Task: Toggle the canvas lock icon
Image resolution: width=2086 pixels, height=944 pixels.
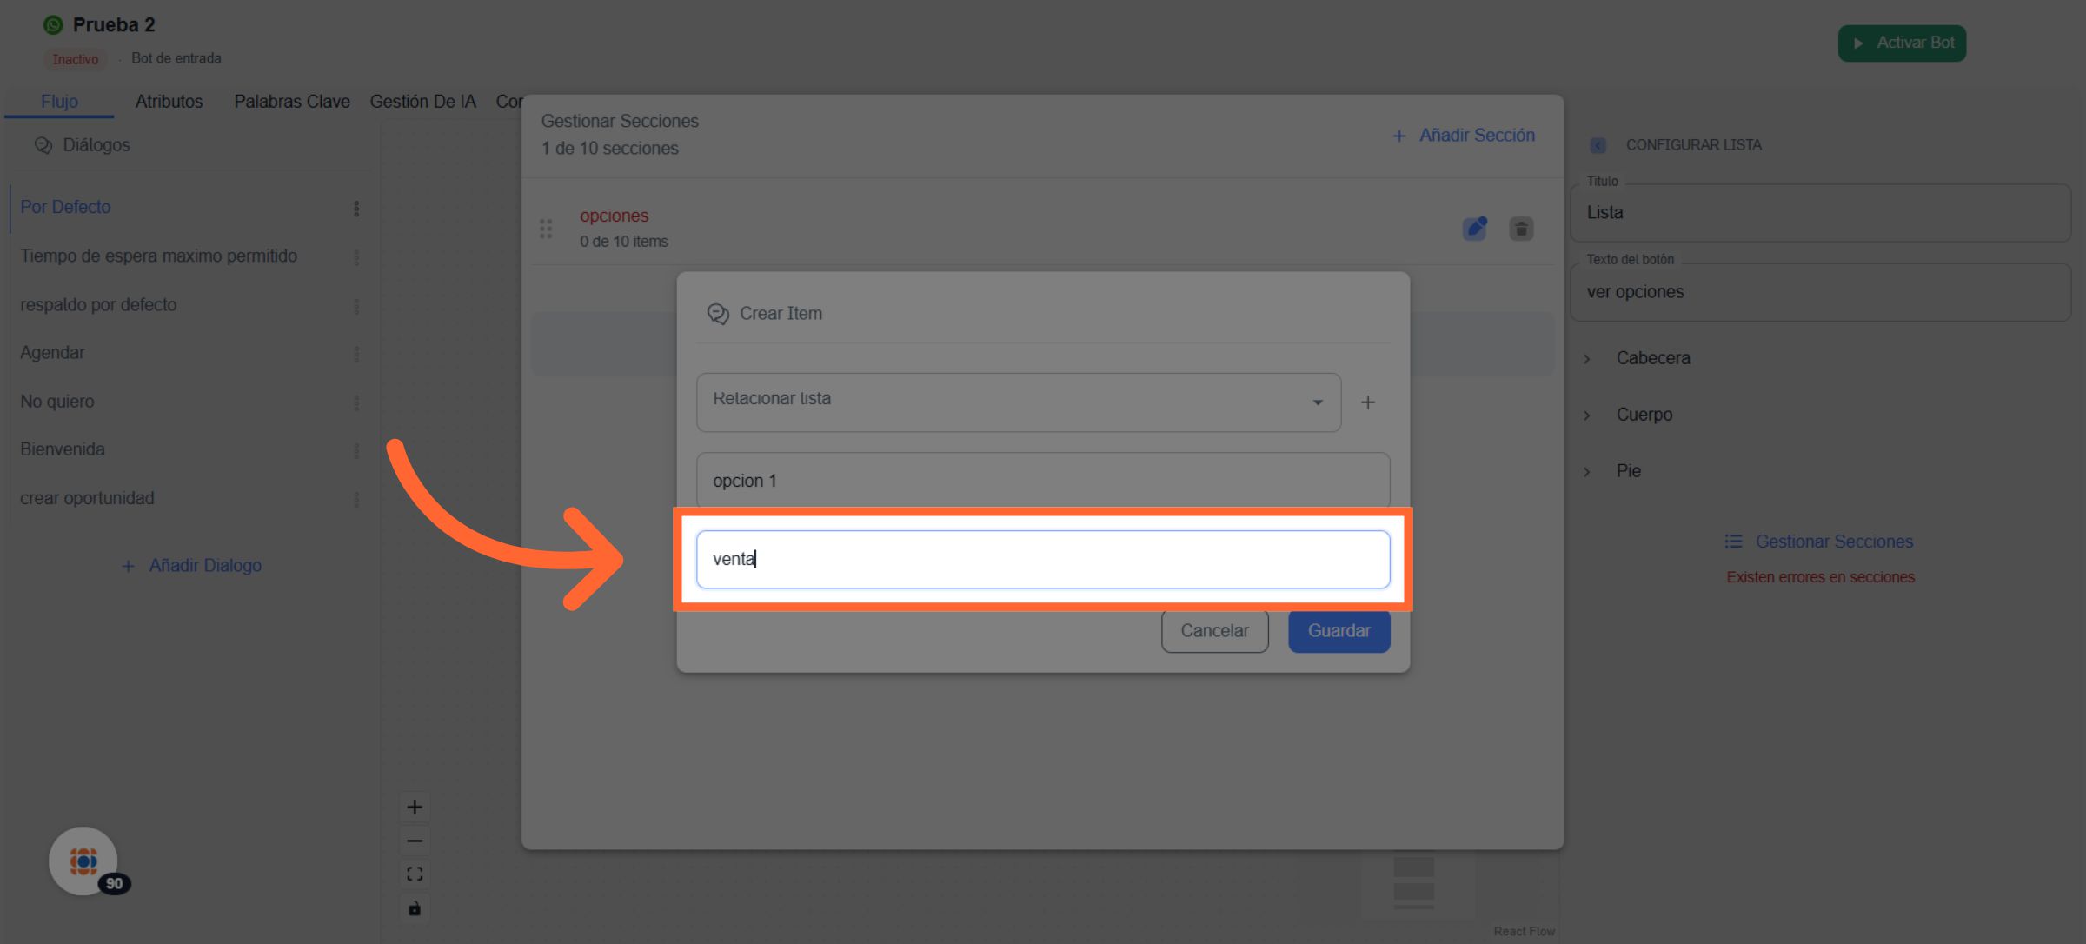Action: pos(415,908)
